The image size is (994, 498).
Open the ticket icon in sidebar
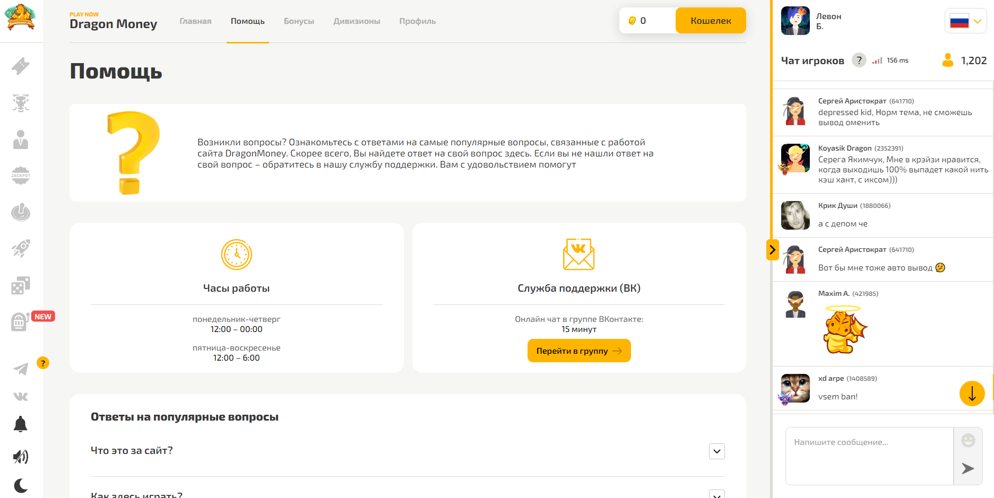pos(21,66)
